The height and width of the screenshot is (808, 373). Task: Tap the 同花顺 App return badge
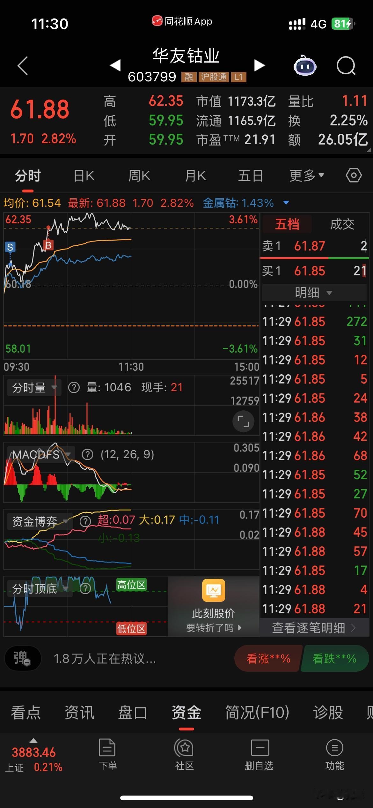click(182, 21)
